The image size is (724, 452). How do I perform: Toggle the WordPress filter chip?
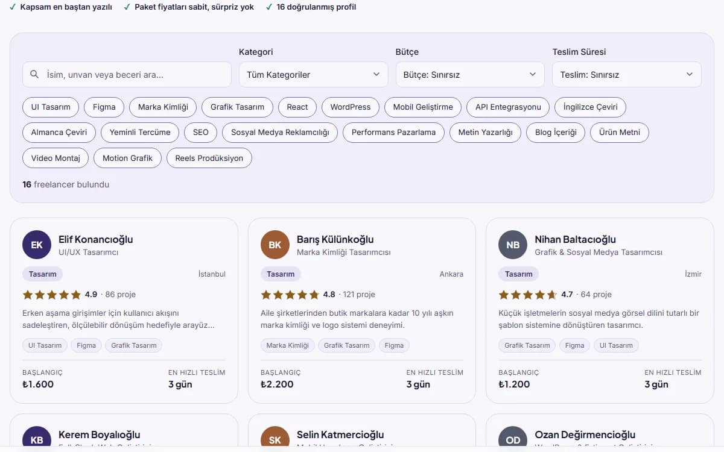click(351, 107)
